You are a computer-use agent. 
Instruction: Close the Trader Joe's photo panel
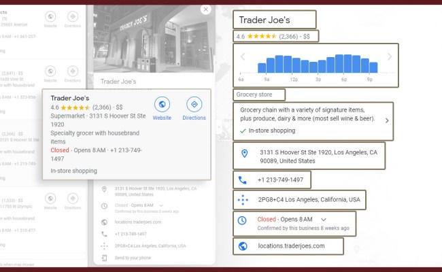point(206,10)
